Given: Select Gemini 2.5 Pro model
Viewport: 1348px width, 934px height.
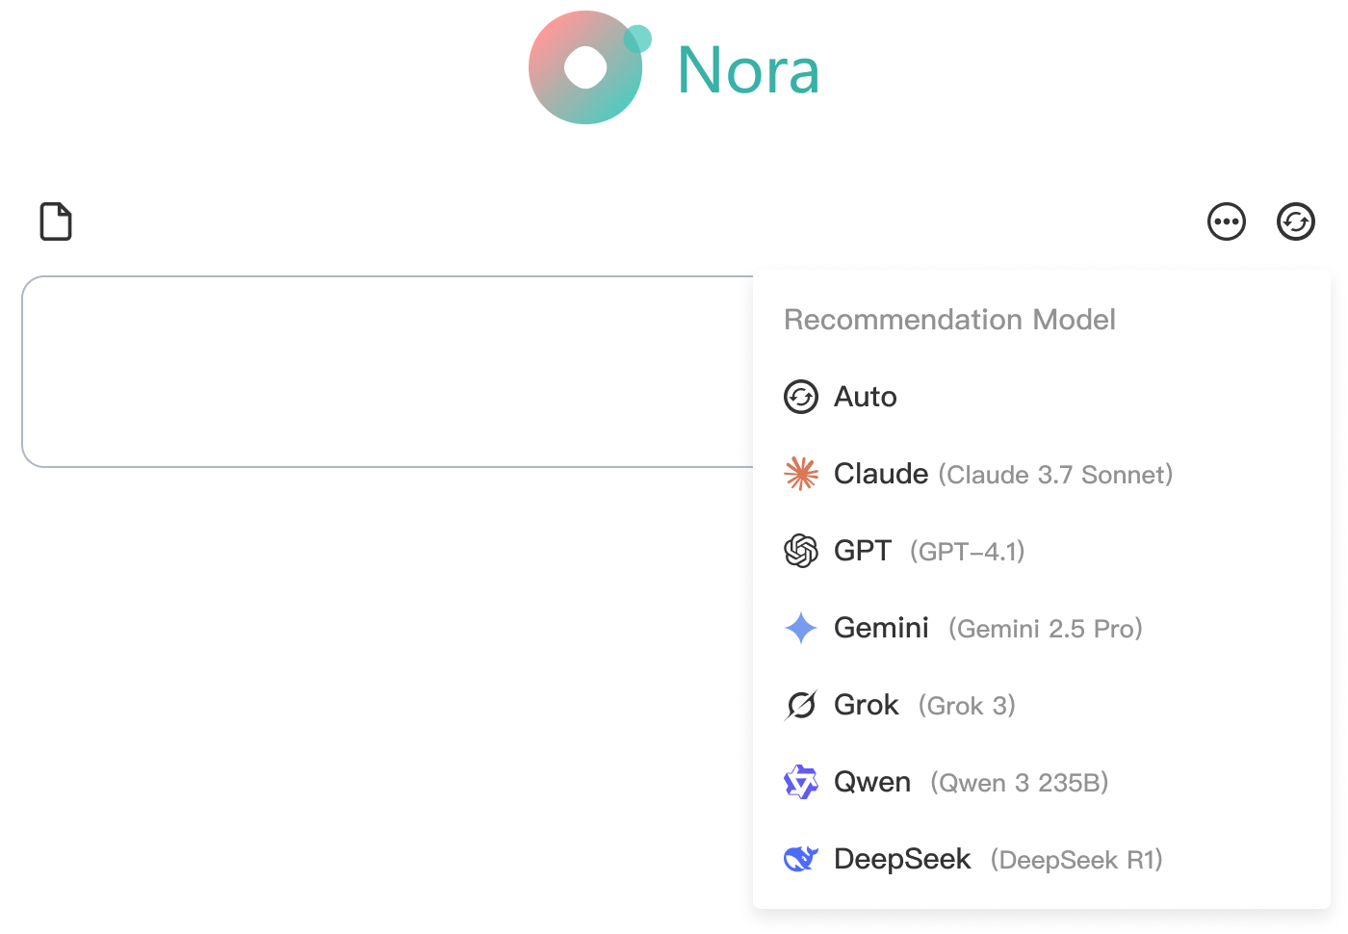Looking at the screenshot, I should pyautogui.click(x=1042, y=628).
